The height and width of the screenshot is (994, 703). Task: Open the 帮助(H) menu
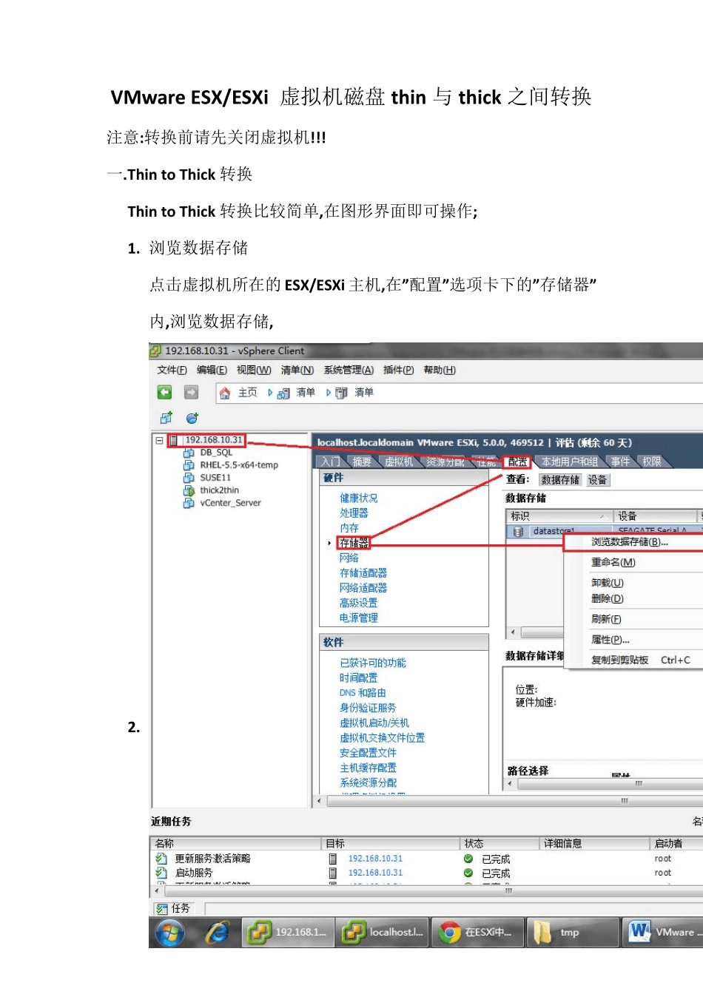(440, 370)
